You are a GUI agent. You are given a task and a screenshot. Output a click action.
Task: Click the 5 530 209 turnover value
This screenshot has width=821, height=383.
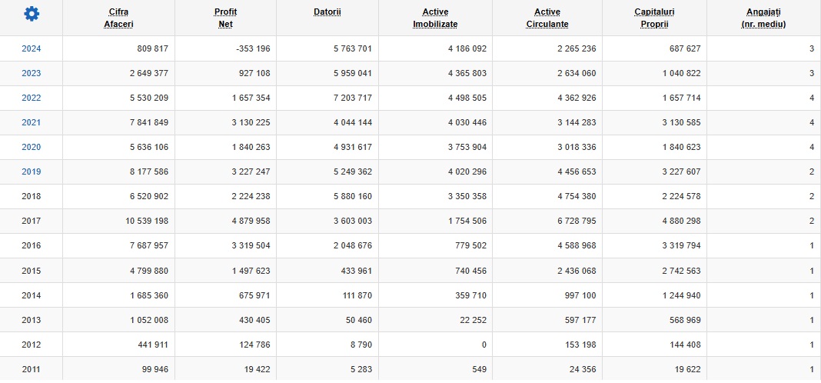pyautogui.click(x=148, y=98)
